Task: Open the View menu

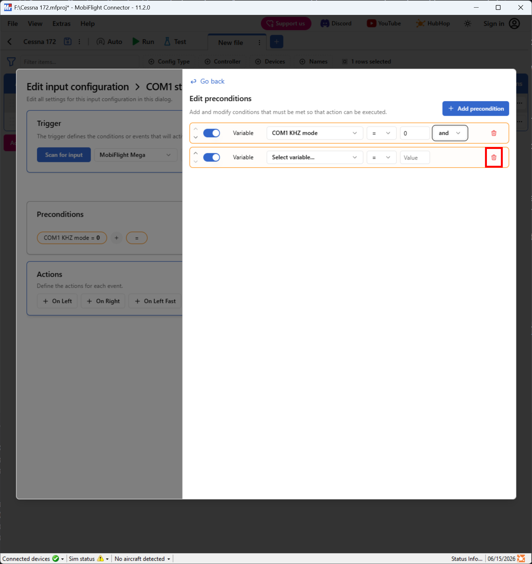Action: click(35, 24)
